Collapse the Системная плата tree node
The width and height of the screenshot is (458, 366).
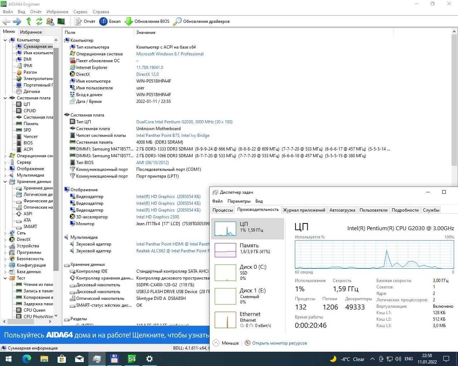5,98
